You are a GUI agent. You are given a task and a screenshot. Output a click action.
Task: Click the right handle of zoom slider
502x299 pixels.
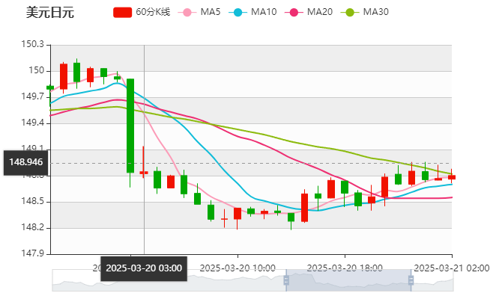click(x=414, y=280)
